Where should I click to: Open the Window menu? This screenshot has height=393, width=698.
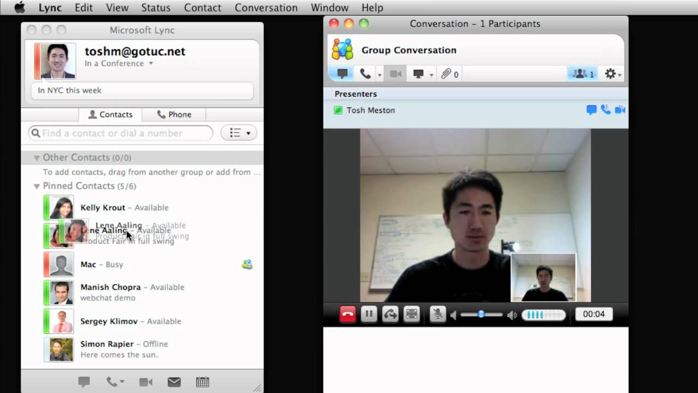click(x=330, y=8)
